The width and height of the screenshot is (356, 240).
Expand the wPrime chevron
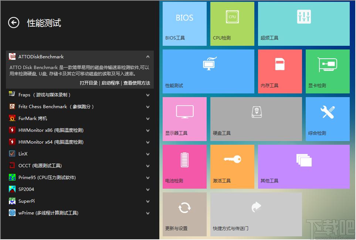point(148,213)
